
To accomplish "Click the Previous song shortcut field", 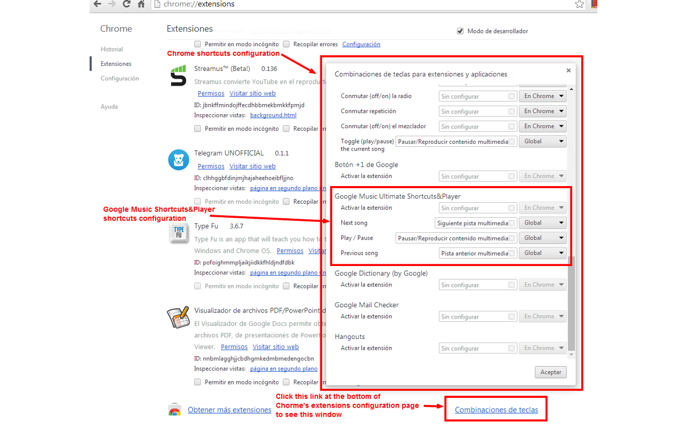I will pyautogui.click(x=478, y=253).
